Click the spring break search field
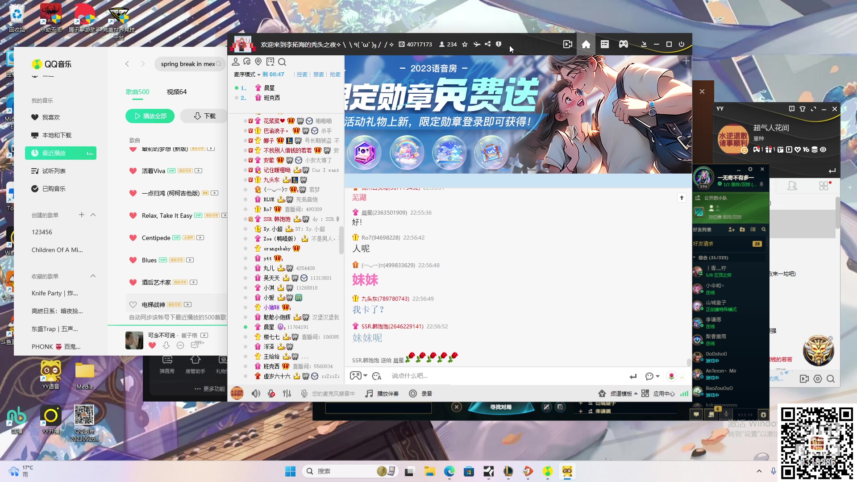 click(190, 64)
